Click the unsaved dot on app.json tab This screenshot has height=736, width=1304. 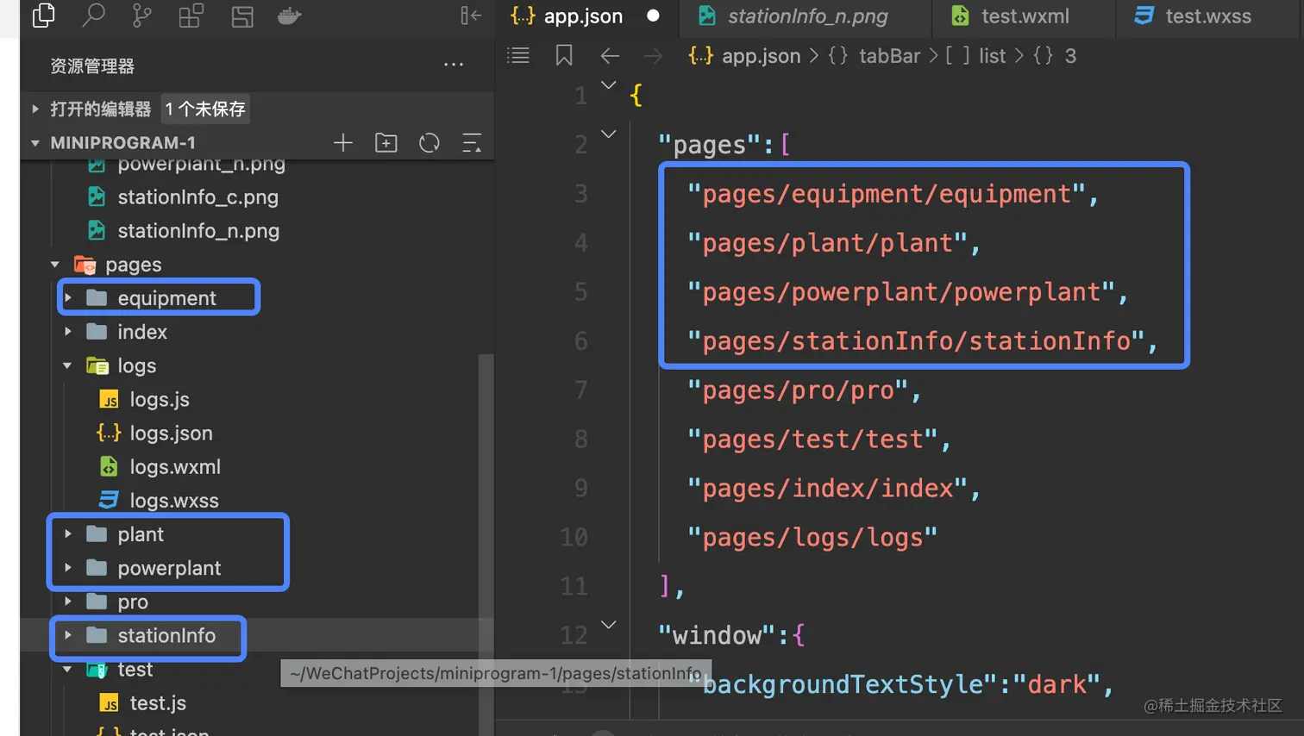pyautogui.click(x=653, y=16)
